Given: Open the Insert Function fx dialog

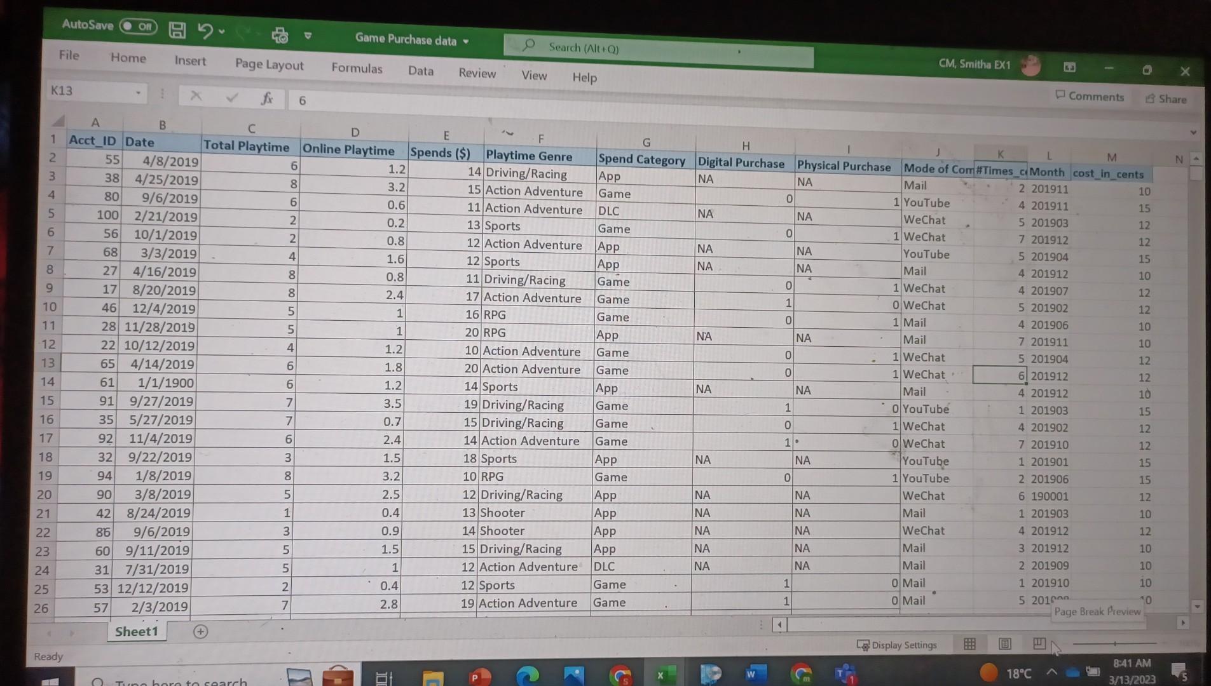Looking at the screenshot, I should (x=267, y=98).
